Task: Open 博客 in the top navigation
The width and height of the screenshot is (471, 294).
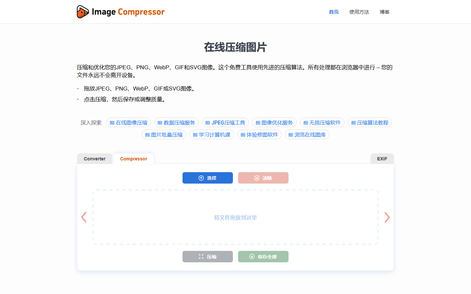Action: click(385, 12)
